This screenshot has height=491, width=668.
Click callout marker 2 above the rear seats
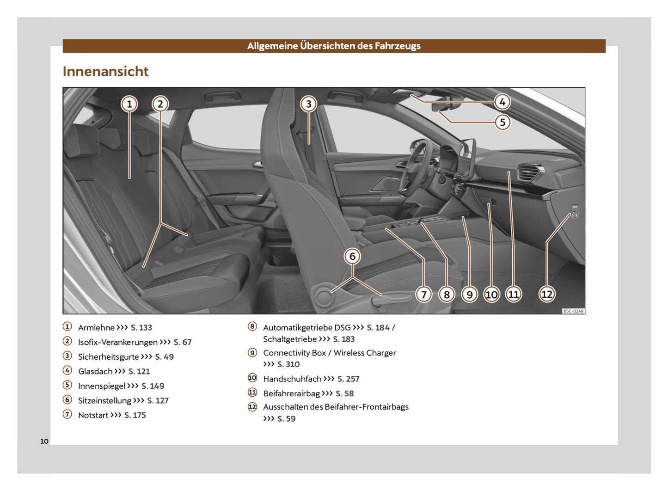160,104
